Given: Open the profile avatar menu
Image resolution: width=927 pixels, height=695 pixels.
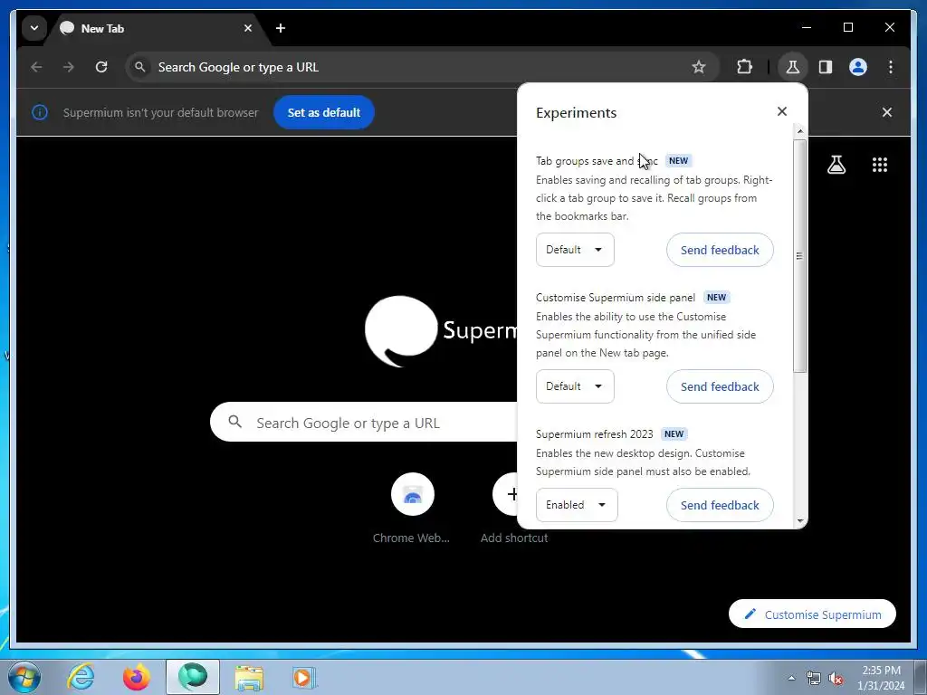Looking at the screenshot, I should [x=858, y=67].
